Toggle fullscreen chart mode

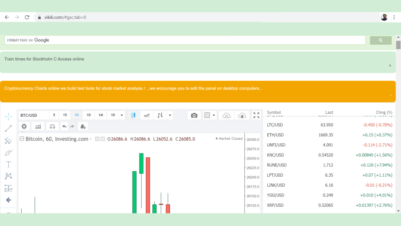tap(256, 115)
